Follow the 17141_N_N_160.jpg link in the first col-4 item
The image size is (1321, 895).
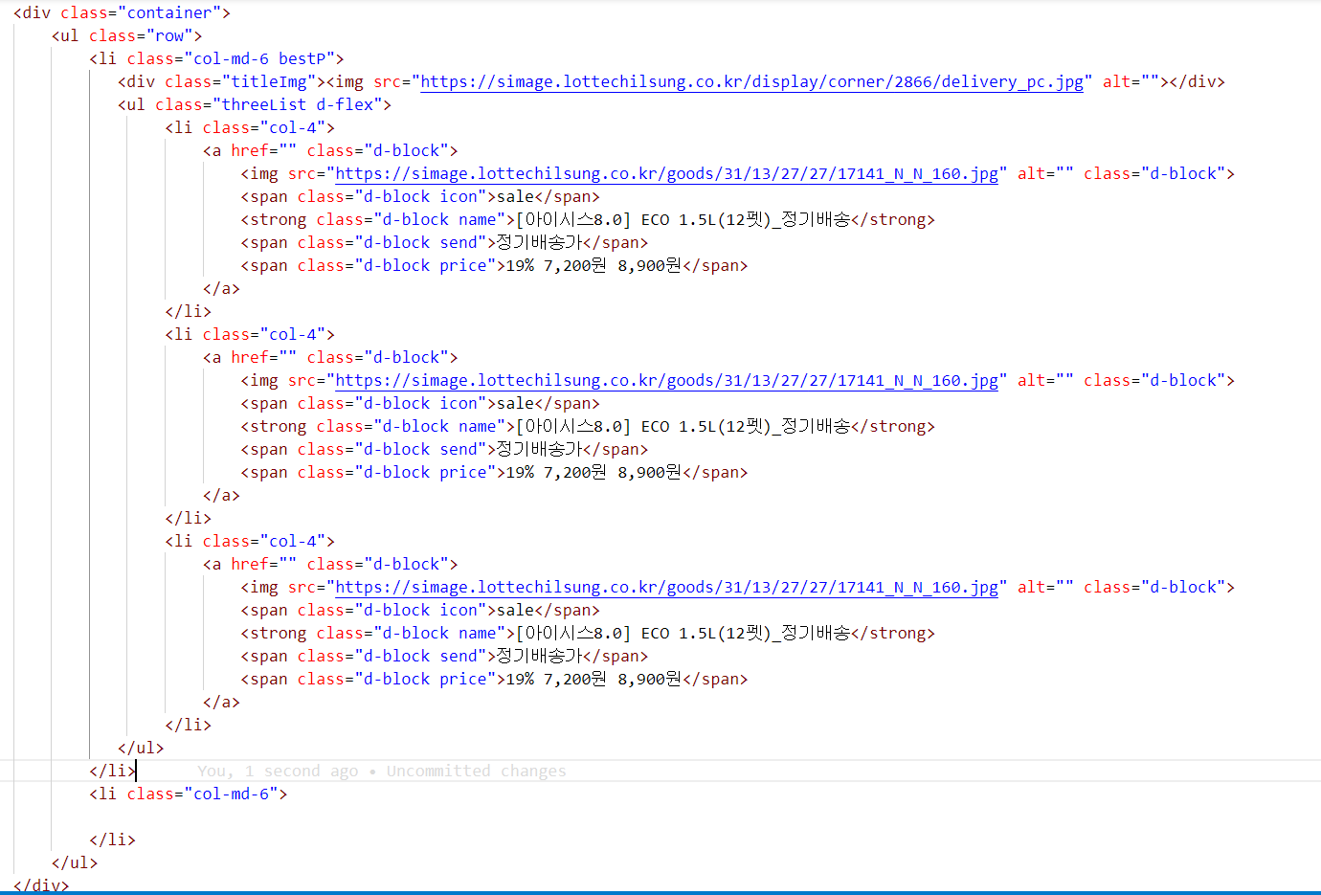(x=666, y=173)
